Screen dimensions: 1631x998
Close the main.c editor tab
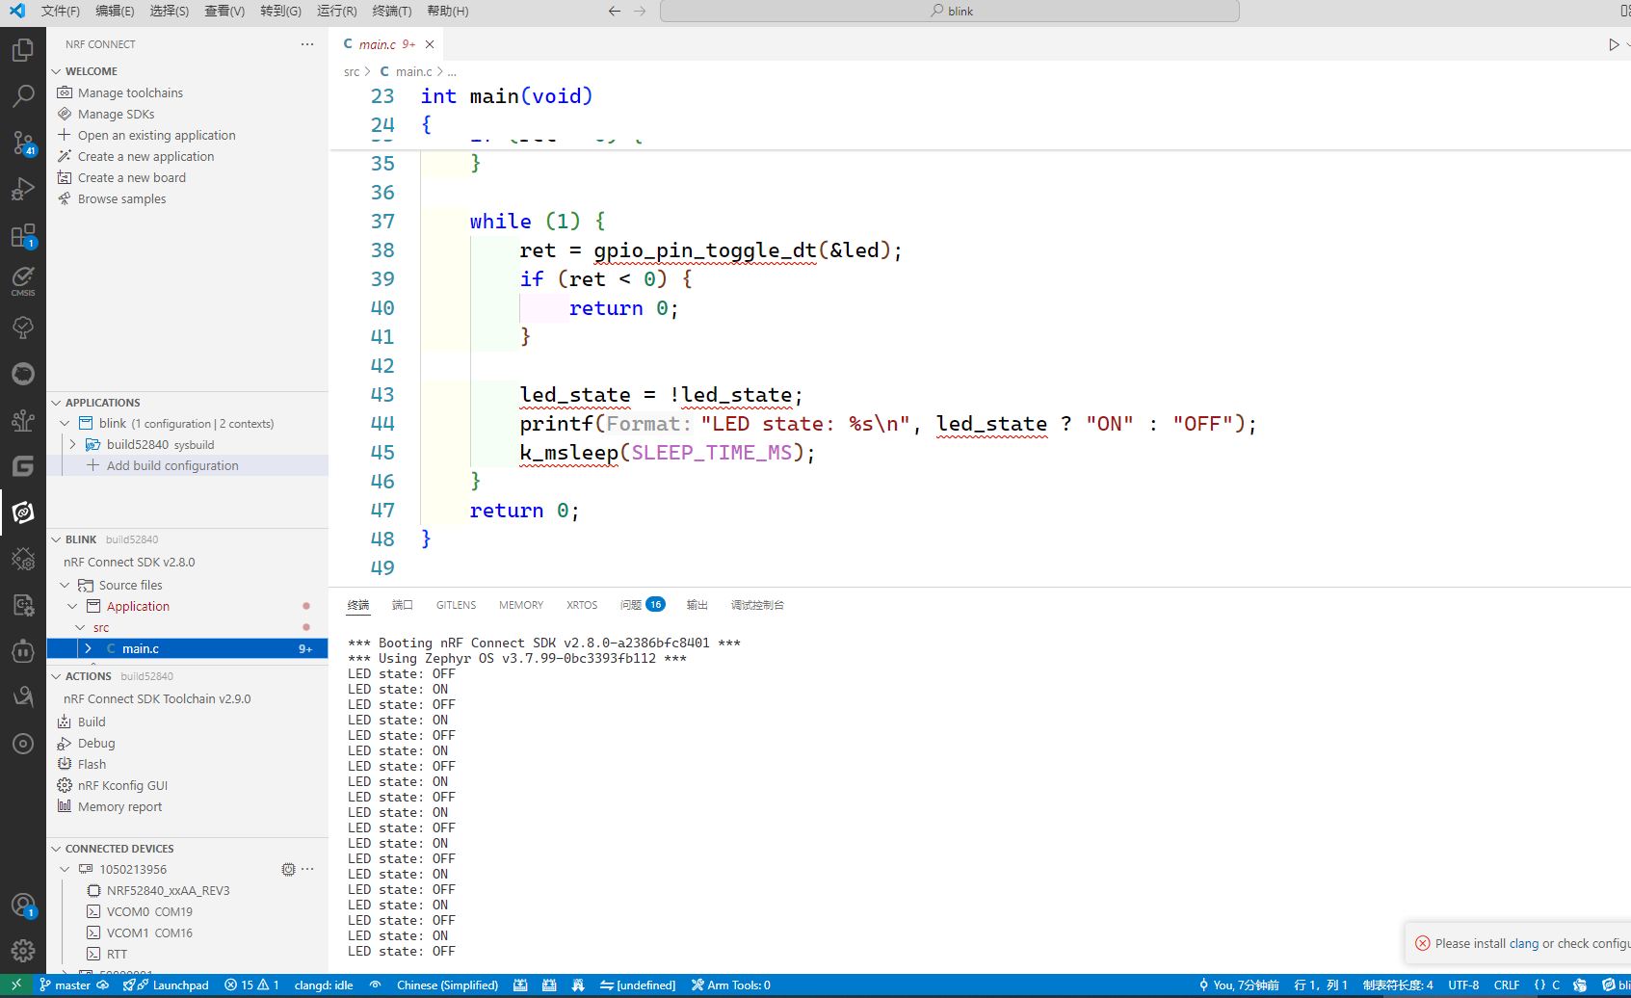[x=430, y=44]
